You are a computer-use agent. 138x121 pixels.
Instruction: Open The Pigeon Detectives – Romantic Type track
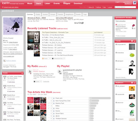(55, 33)
